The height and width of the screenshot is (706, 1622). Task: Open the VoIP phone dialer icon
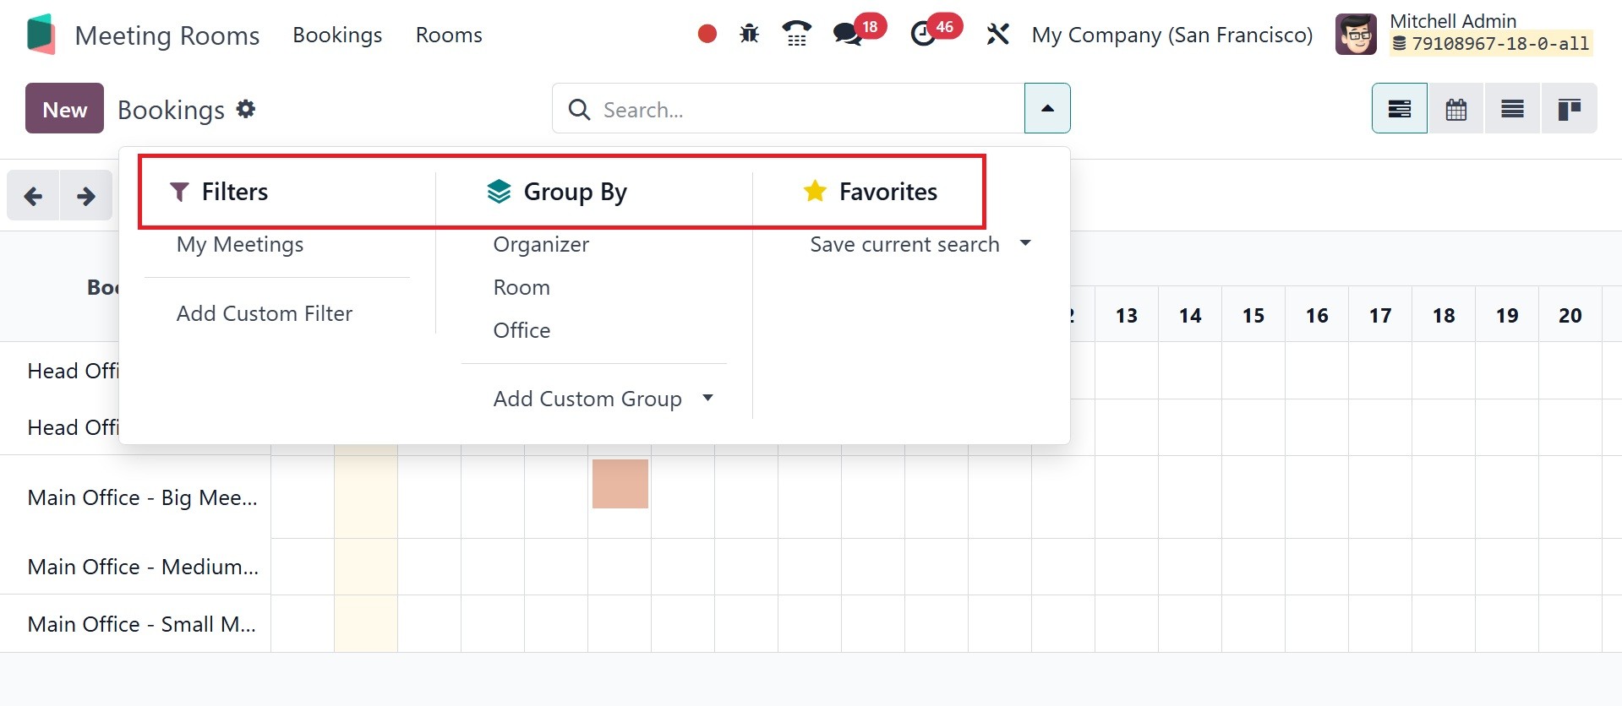pos(796,34)
